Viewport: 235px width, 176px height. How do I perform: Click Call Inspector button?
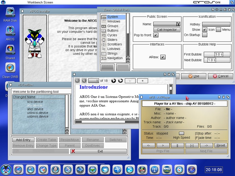coord(167,30)
